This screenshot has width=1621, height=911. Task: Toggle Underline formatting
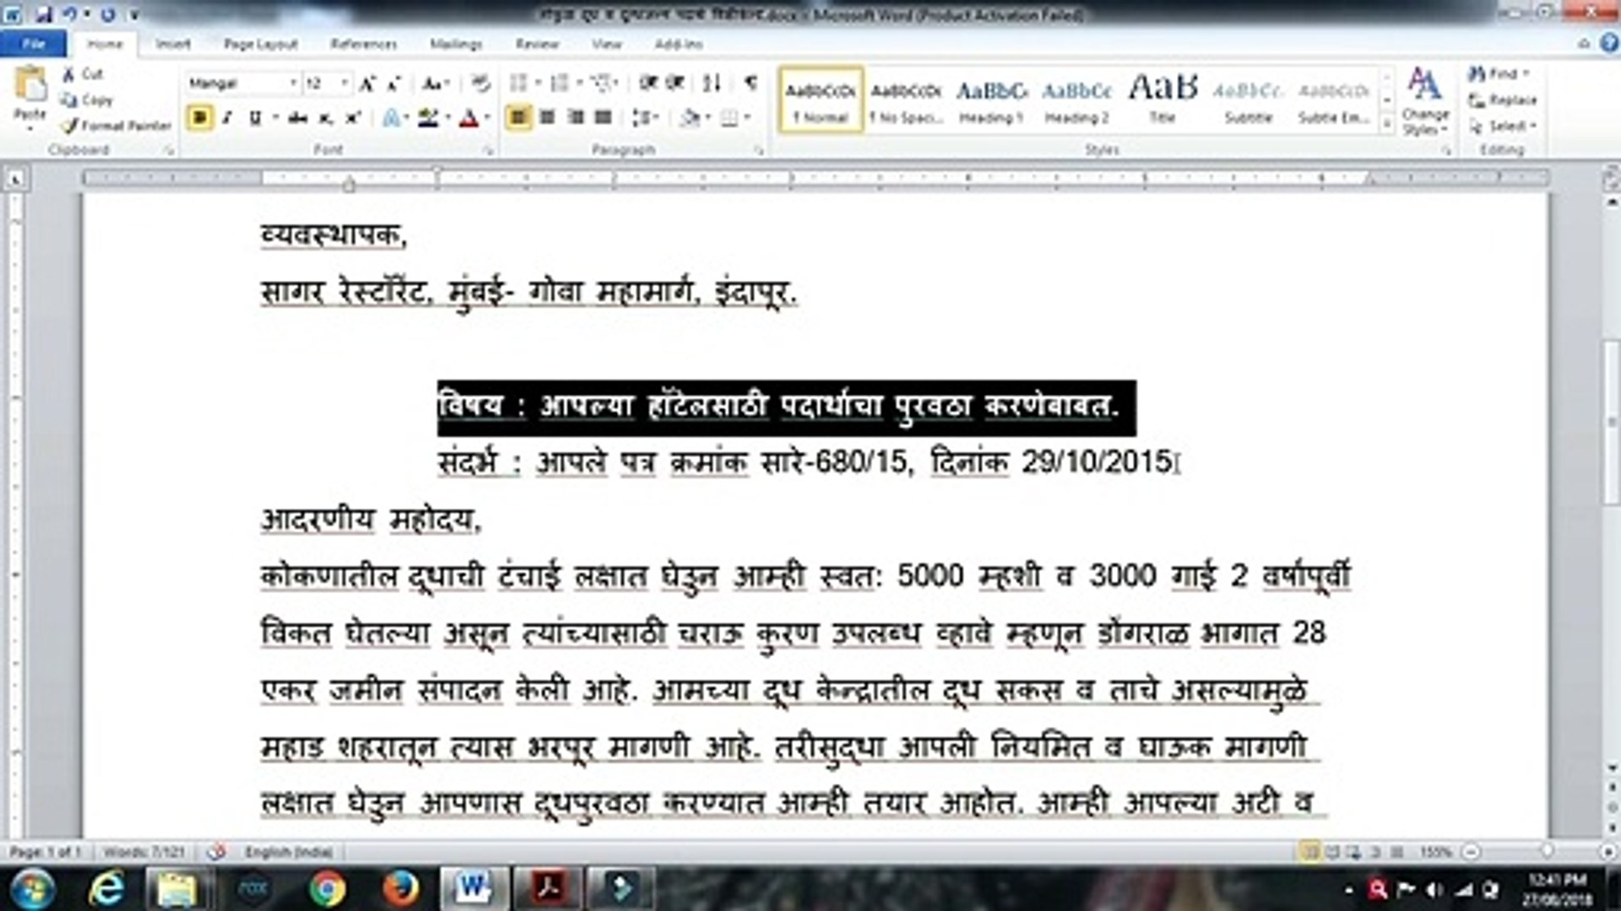tap(254, 119)
